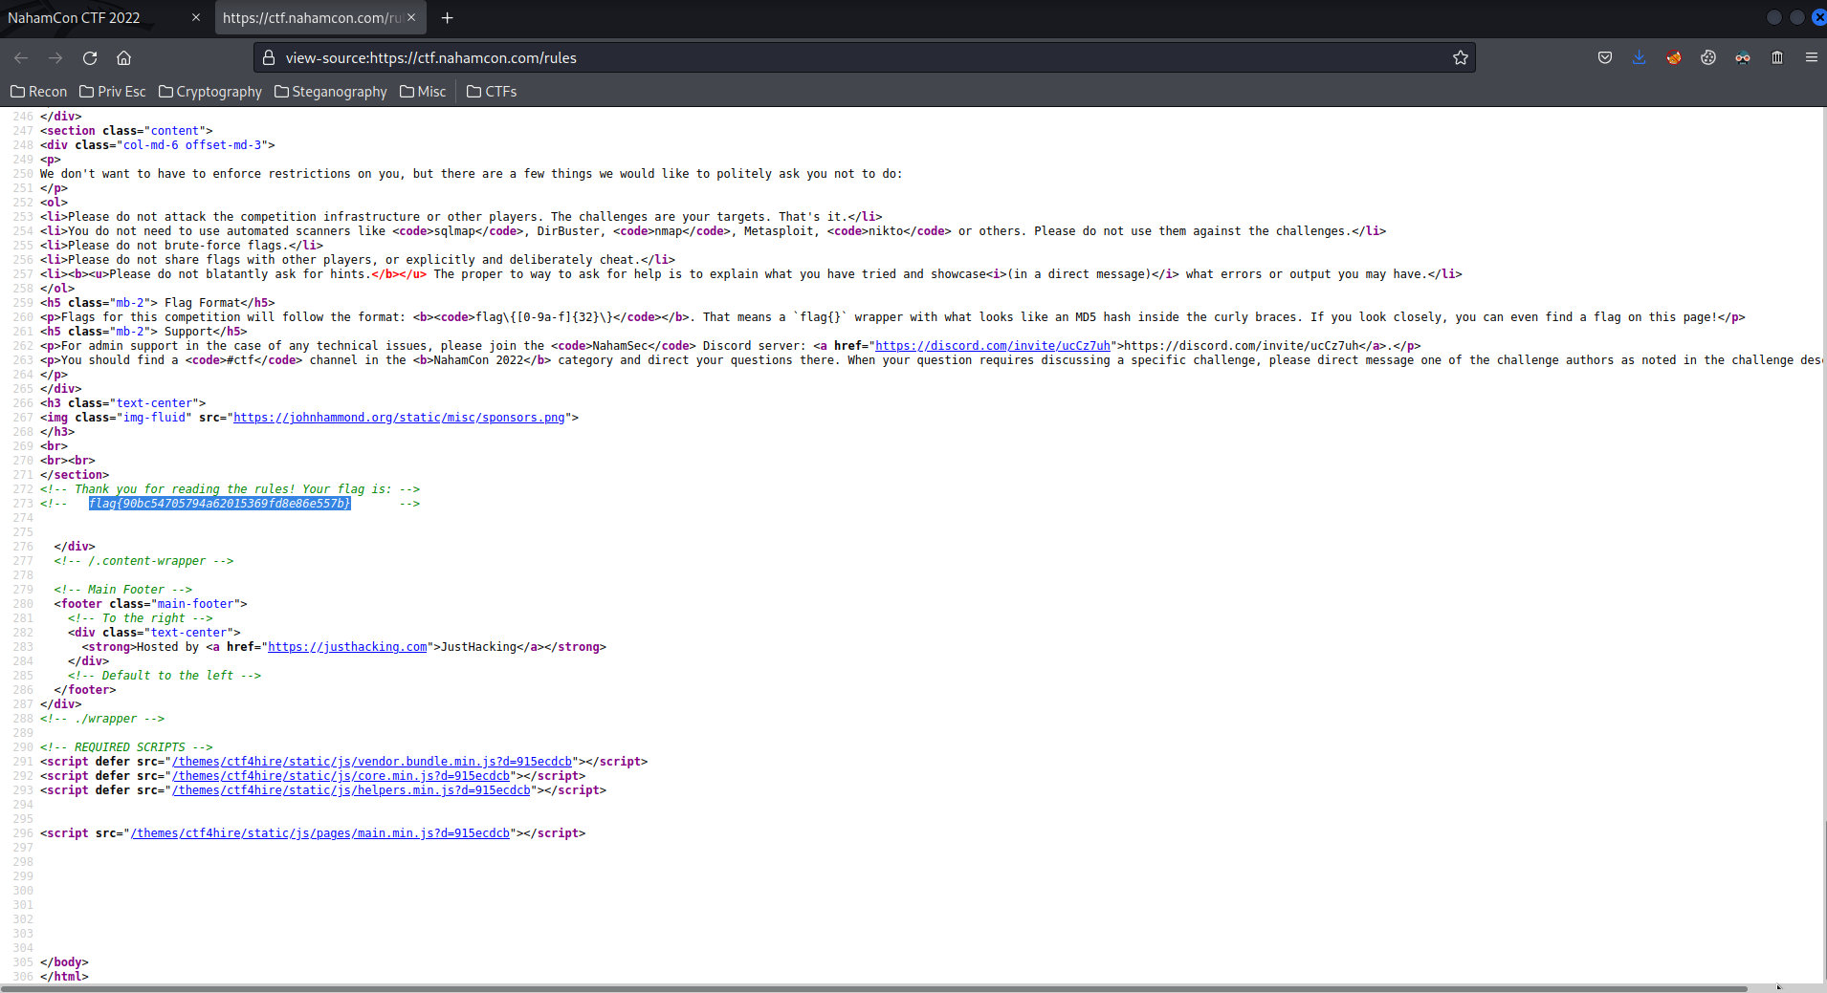The image size is (1827, 993).
Task: Open the pages/main.min.js script link
Action: pyautogui.click(x=320, y=833)
